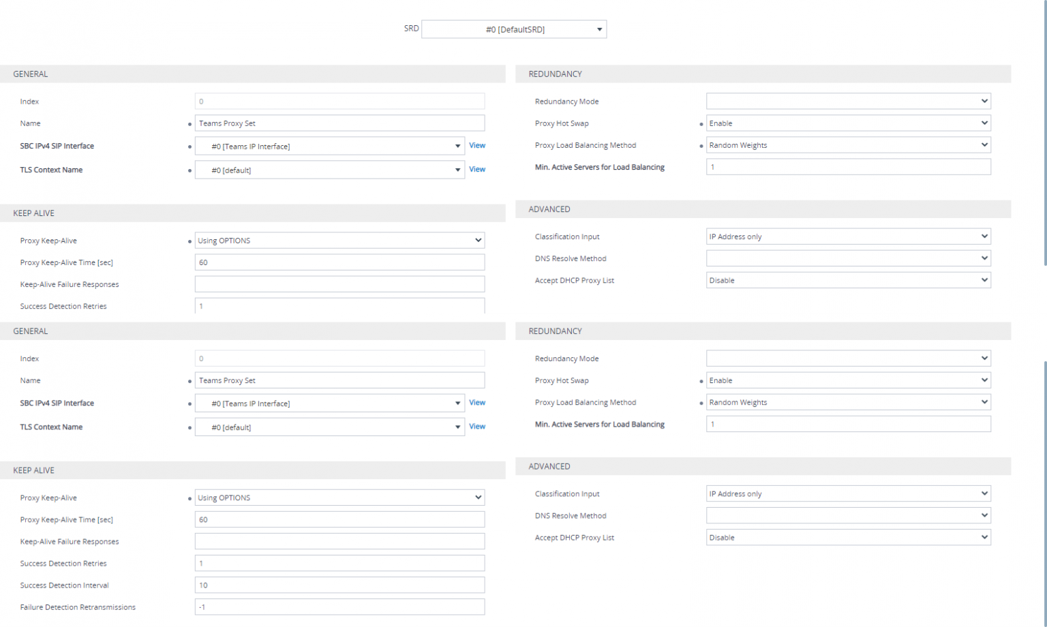Expand the lower DNS Resolve Method dropdown
Image resolution: width=1047 pixels, height=627 pixels.
coord(848,516)
